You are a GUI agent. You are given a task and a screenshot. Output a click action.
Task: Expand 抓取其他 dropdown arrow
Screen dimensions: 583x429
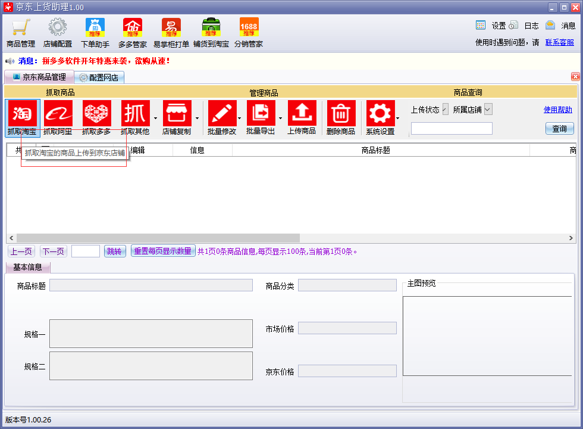tap(155, 119)
